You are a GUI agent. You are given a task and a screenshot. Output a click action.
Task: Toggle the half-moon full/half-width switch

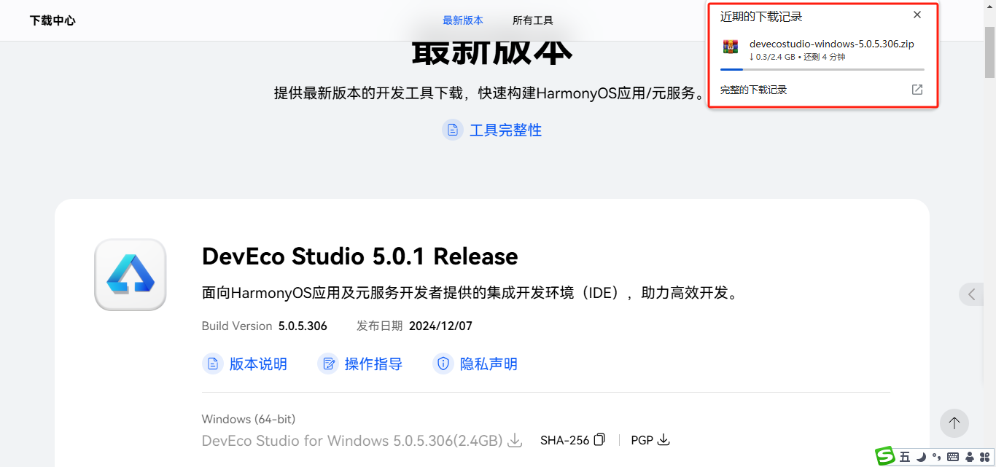(x=921, y=457)
